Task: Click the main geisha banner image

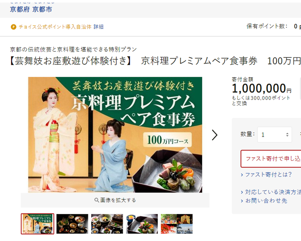Action: [x=115, y=135]
